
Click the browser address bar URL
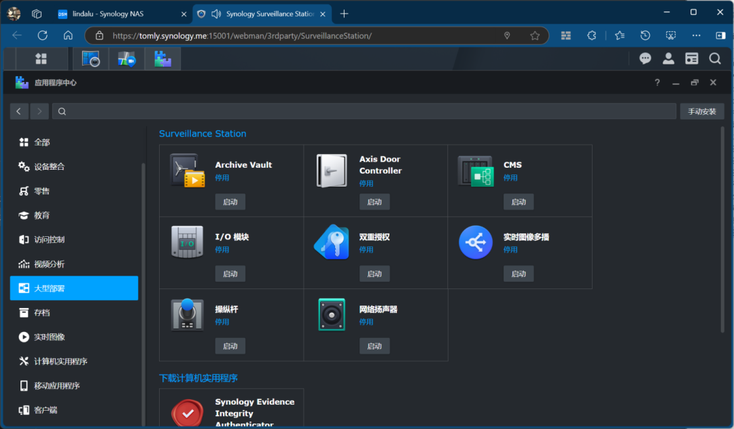tap(242, 35)
